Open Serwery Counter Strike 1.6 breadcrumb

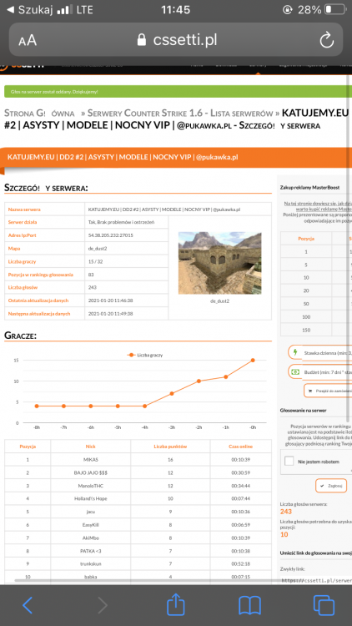pyautogui.click(x=180, y=113)
